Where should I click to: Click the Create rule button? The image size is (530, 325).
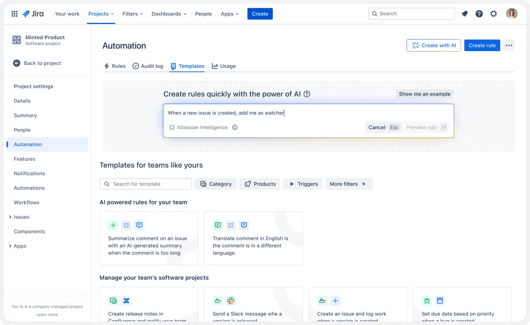[x=482, y=45]
